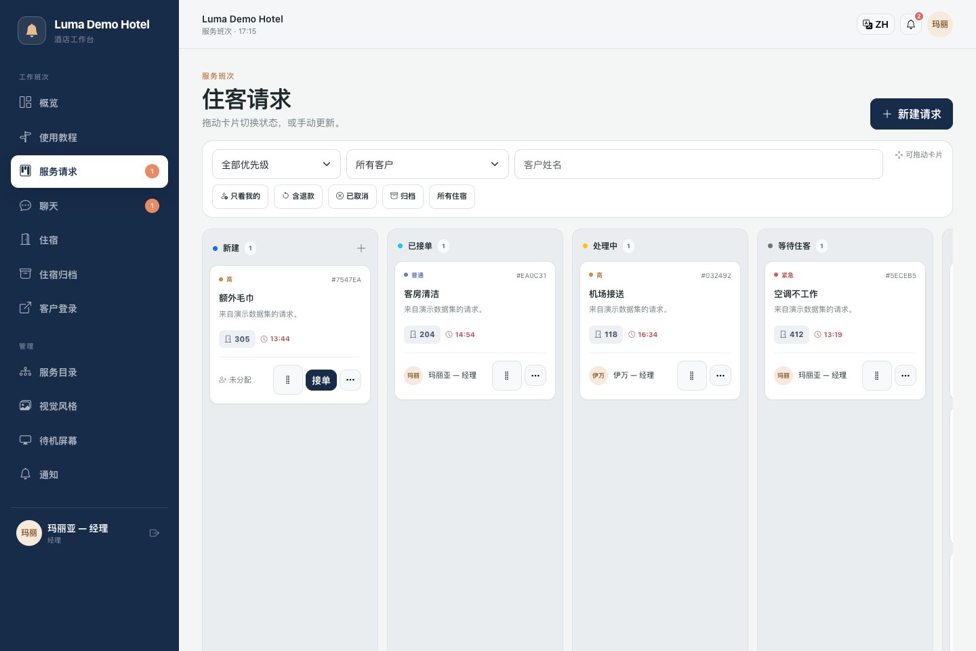Toggle the 只看我的 filter
Screen dimensions: 976x651
click(x=241, y=197)
